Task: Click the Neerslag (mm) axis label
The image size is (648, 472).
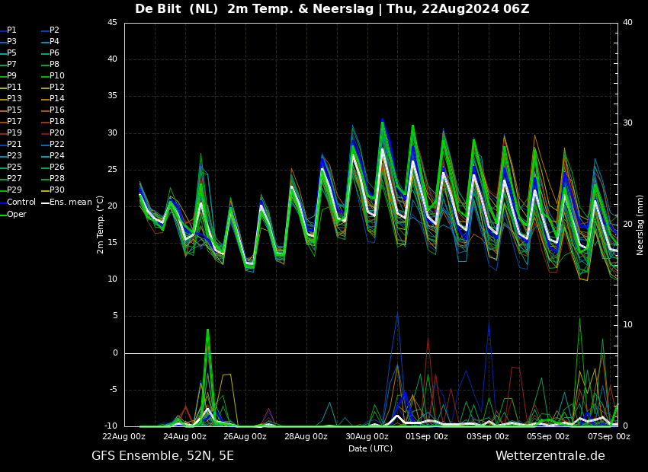Action: tap(640, 224)
